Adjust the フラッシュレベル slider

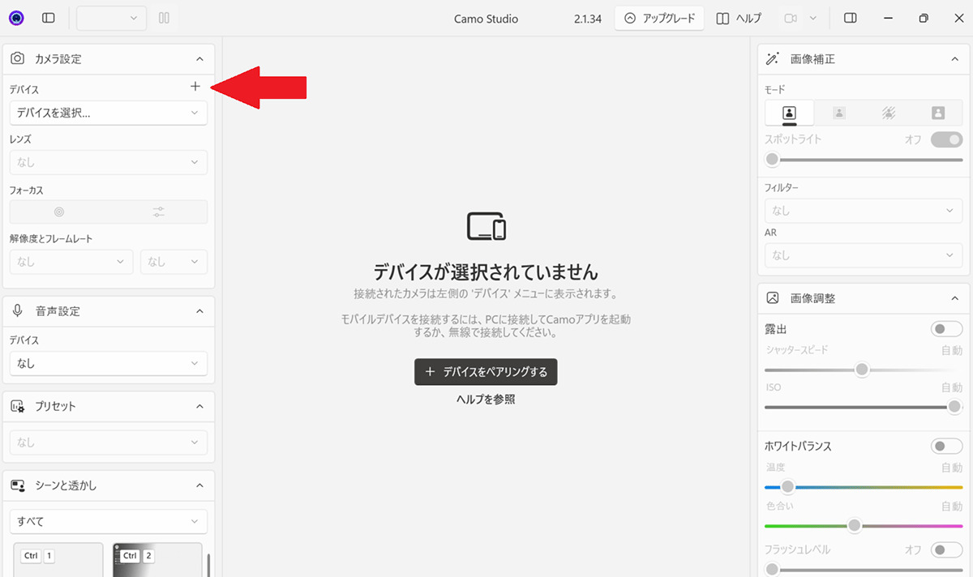864,570
